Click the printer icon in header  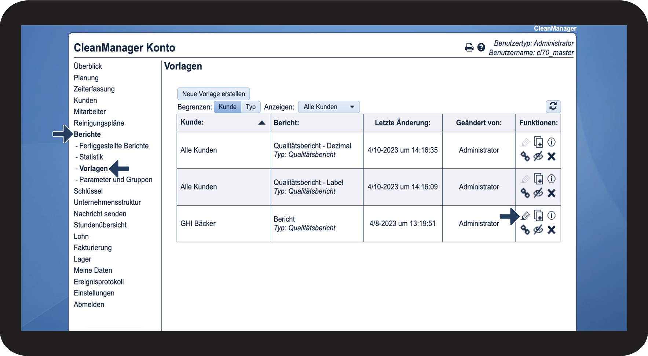coord(469,47)
